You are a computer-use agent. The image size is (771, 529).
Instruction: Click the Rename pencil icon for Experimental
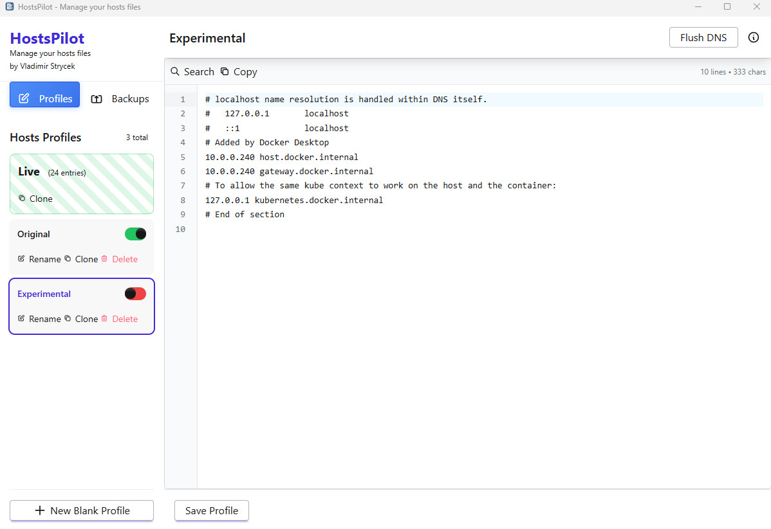click(x=21, y=318)
